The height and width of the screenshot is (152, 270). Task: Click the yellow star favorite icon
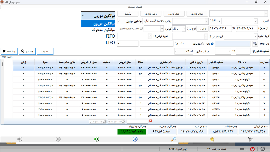pyautogui.click(x=212, y=139)
